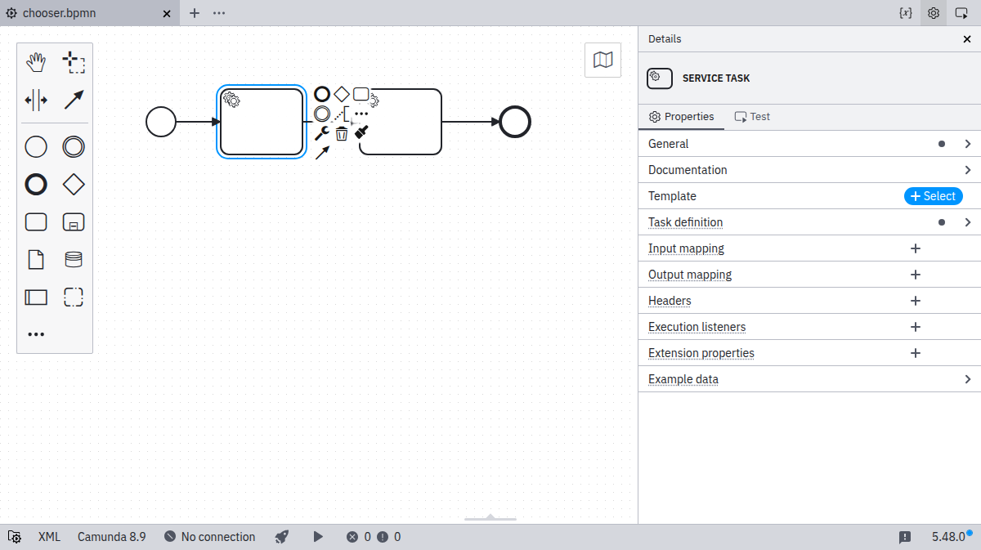Activate the space tool in palette
The image size is (981, 550).
36,100
